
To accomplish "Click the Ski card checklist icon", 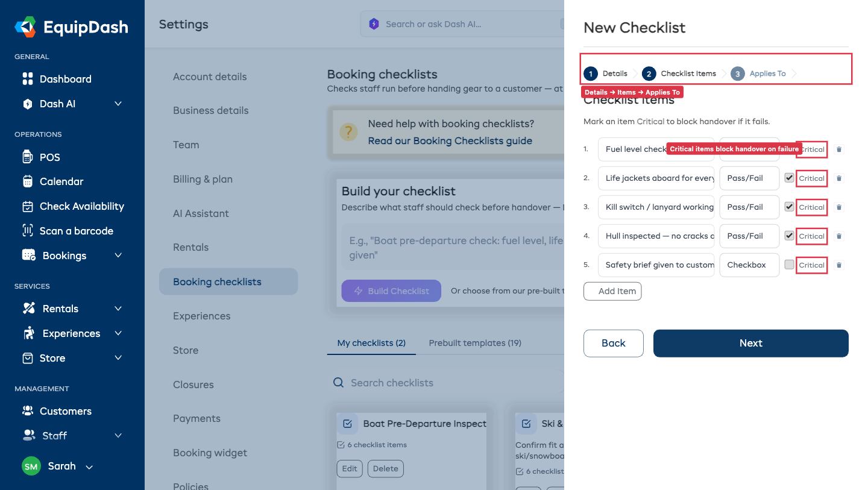I will [x=526, y=424].
